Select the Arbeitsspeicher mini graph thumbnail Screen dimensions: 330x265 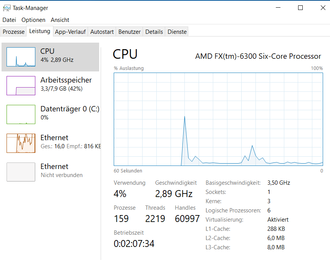(21, 86)
